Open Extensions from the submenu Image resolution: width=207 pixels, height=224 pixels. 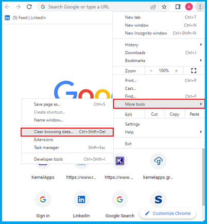click(x=67, y=140)
